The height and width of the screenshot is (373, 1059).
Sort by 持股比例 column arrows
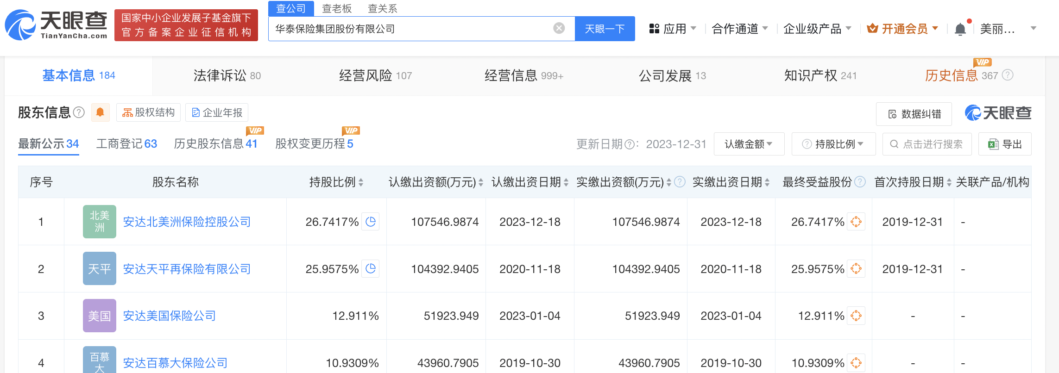pyautogui.click(x=361, y=182)
